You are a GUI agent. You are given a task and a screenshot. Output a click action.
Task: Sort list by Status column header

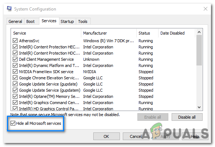(x=147, y=33)
